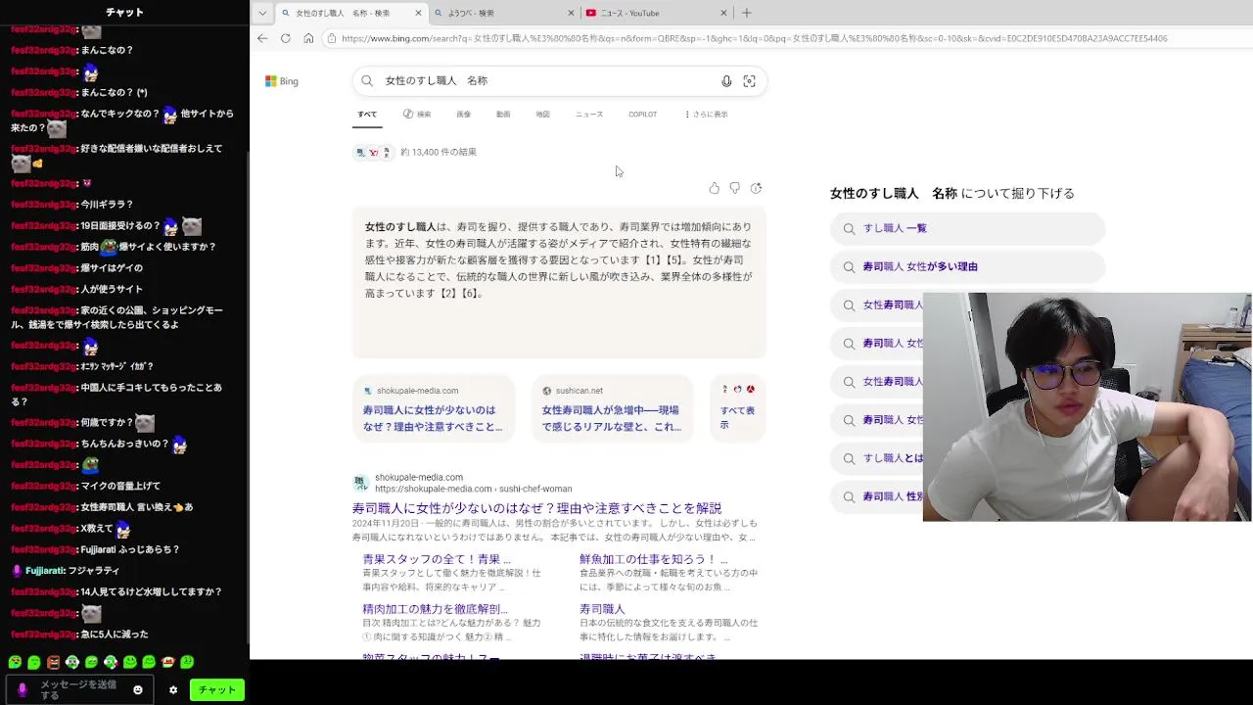Click the purple microphone icon in chat

23,689
